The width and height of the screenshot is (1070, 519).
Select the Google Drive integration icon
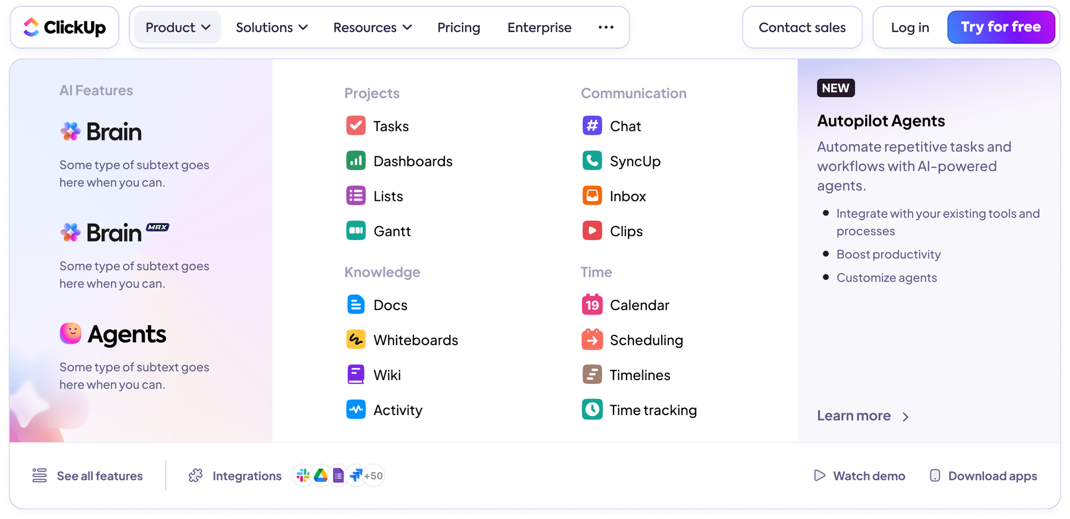click(321, 476)
